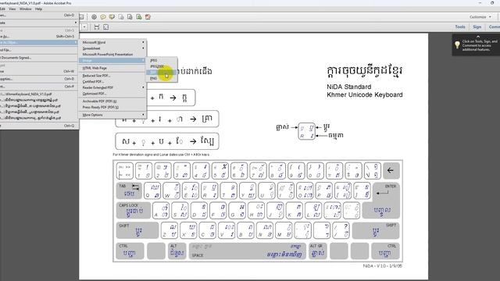The image size is (500, 281).
Task: Choose Optimized PDF option
Action: [x=112, y=94]
